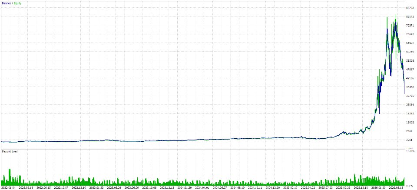The height and width of the screenshot is (190, 417).
Task: Select the 2022.06.15 date label
Action: 43,187
